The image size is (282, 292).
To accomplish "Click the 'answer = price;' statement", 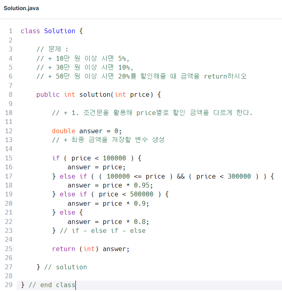I will 96,167.
